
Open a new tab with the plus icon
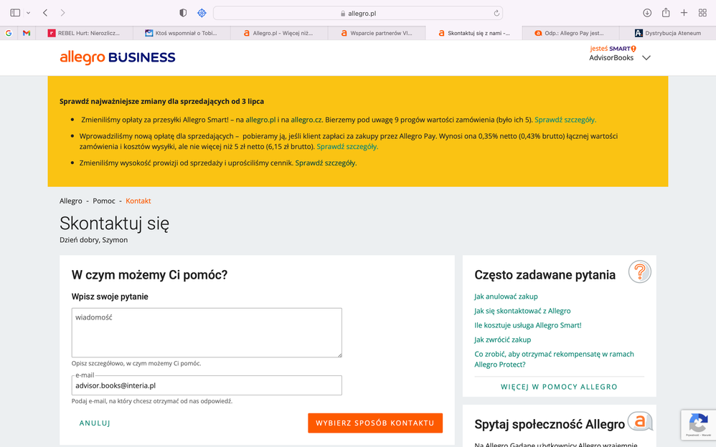[x=684, y=12]
